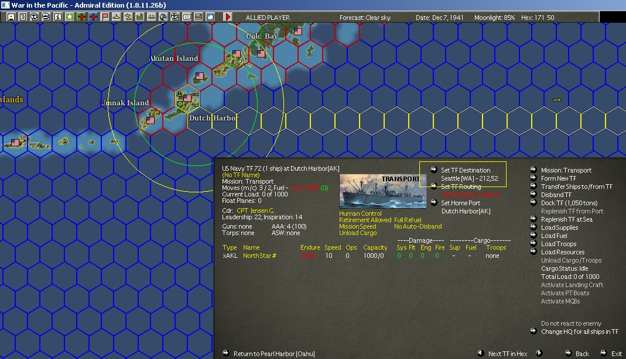Click the US flag base on Akutan Island
The width and height of the screenshot is (626, 359).
200,75
